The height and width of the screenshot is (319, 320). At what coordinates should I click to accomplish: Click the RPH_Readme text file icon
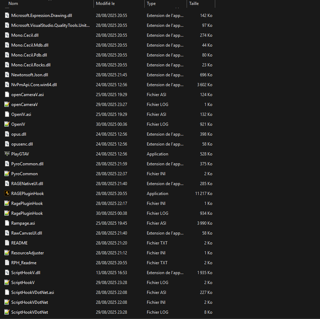tap(7, 262)
